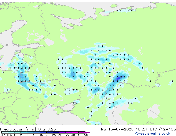Click the 0.5–1 mm legend swatch

(x=11, y=132)
